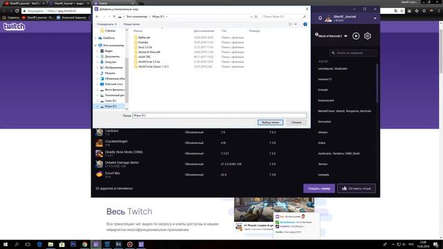Reload the page in the browser
This screenshot has height=249, width=443.
(17, 11)
